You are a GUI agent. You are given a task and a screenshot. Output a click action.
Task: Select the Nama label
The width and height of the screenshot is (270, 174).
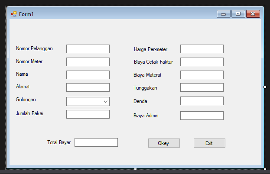tap(22, 74)
